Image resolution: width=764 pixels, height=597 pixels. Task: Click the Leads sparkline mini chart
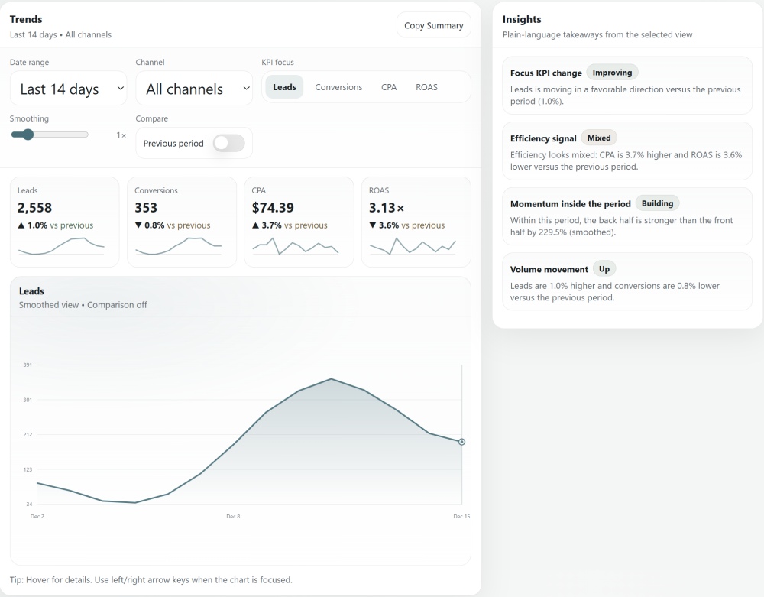tap(64, 248)
